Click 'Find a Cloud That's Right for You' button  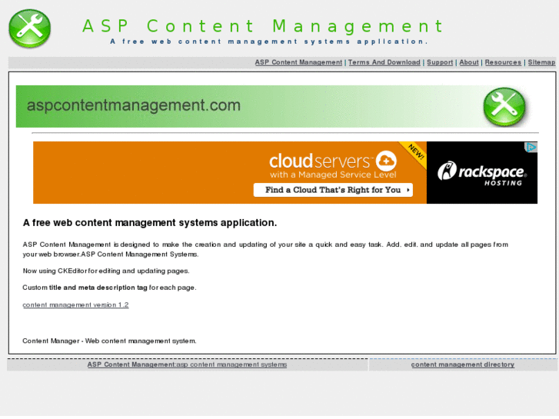(333, 190)
